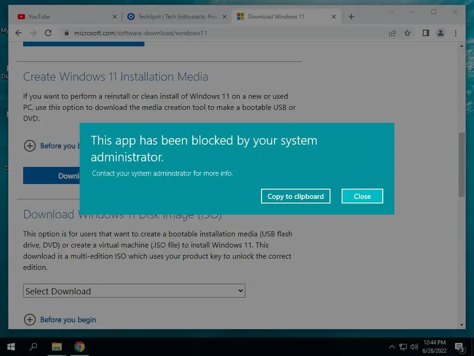
Task: Open the notification center icon
Action: pyautogui.click(x=459, y=347)
